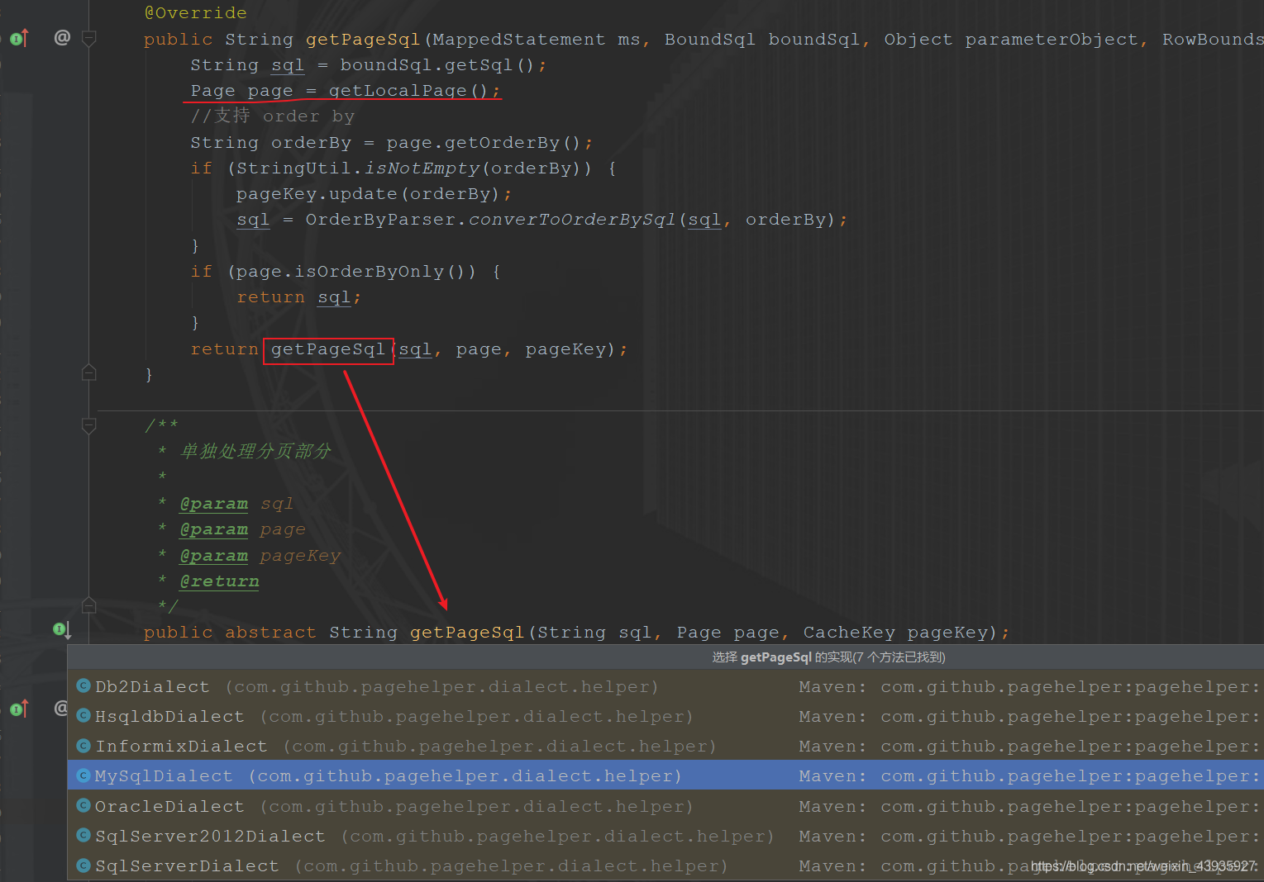
Task: Click the implemented-method down arrow gutter icon
Action: (x=62, y=630)
